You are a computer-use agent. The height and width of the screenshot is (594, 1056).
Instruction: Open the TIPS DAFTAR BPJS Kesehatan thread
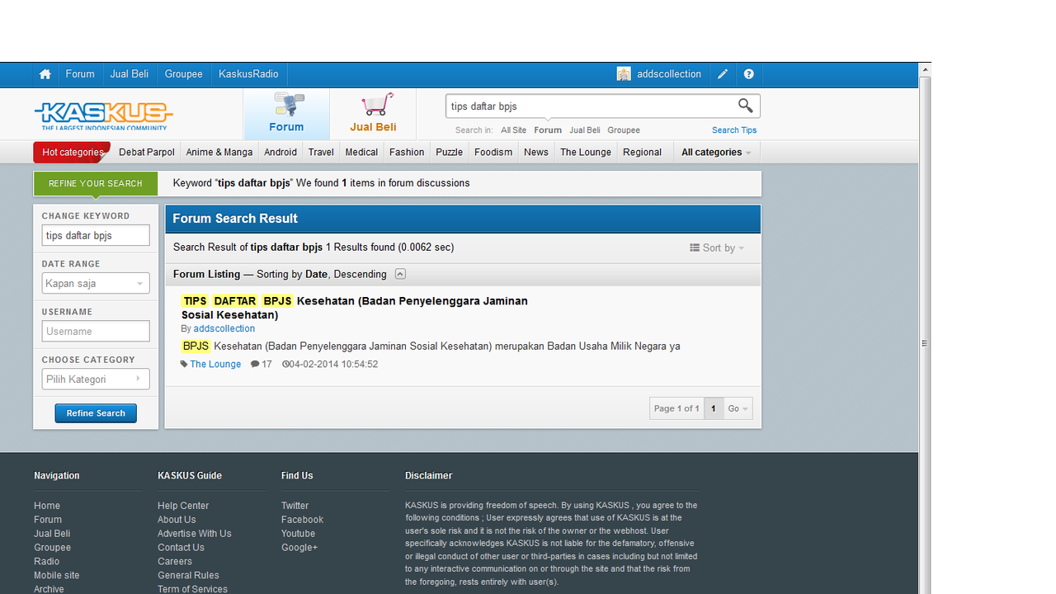click(355, 308)
